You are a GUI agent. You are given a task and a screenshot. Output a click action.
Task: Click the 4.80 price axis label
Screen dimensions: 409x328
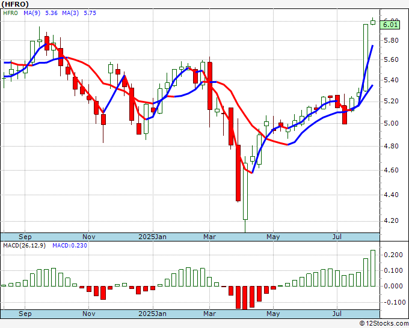coord(392,146)
